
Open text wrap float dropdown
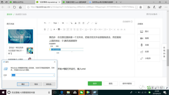click(x=81, y=30)
